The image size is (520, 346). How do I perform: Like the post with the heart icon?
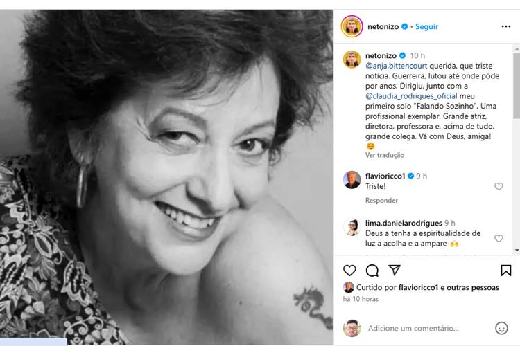pyautogui.click(x=350, y=270)
